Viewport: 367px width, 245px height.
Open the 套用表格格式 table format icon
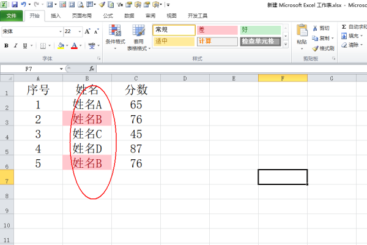[139, 31]
